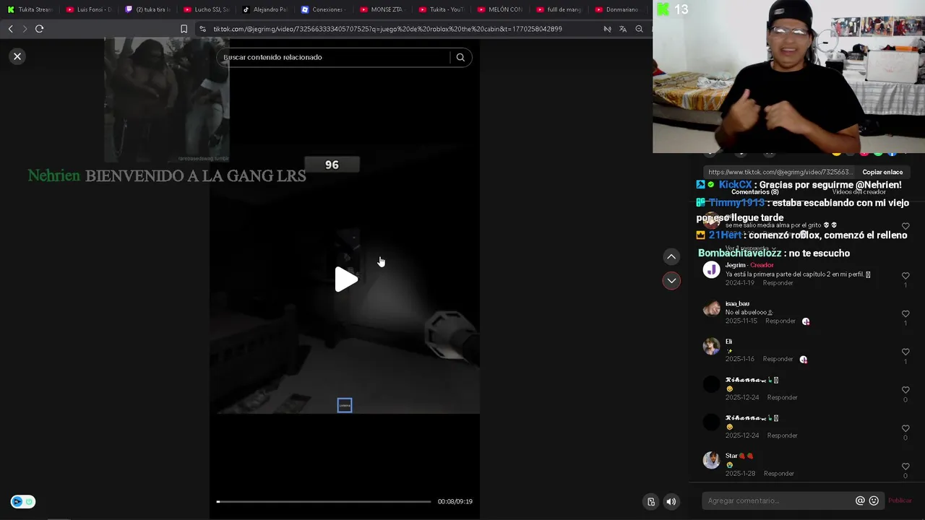Switch to Alejandro TikTok browser tab

264,9
